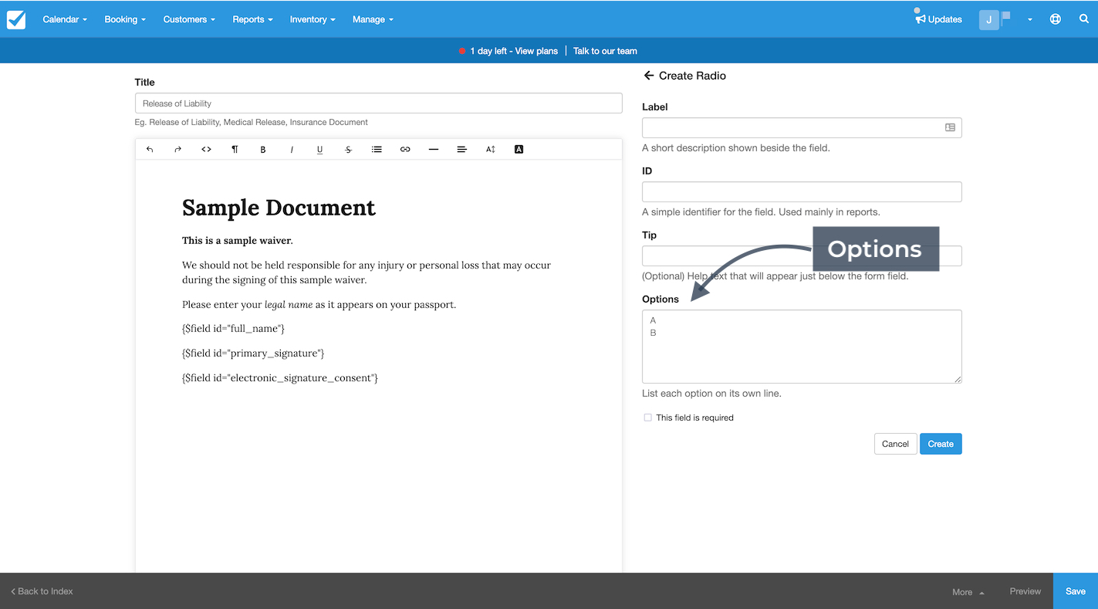This screenshot has height=609, width=1098.
Task: Open the globe icon in header
Action: [1055, 19]
